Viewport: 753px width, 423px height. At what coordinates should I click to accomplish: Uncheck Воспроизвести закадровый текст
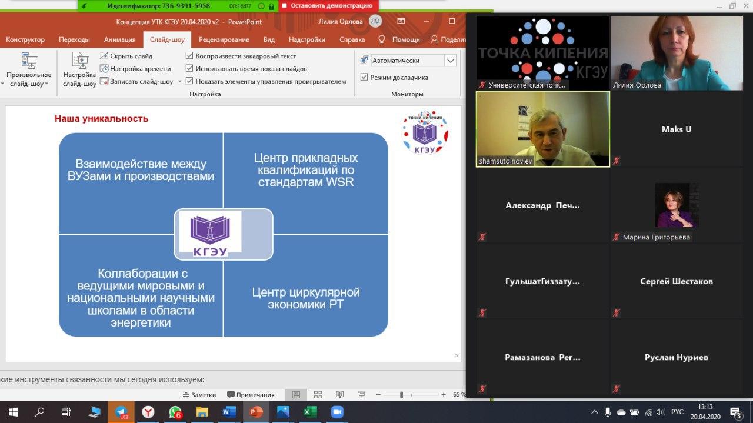click(x=189, y=56)
